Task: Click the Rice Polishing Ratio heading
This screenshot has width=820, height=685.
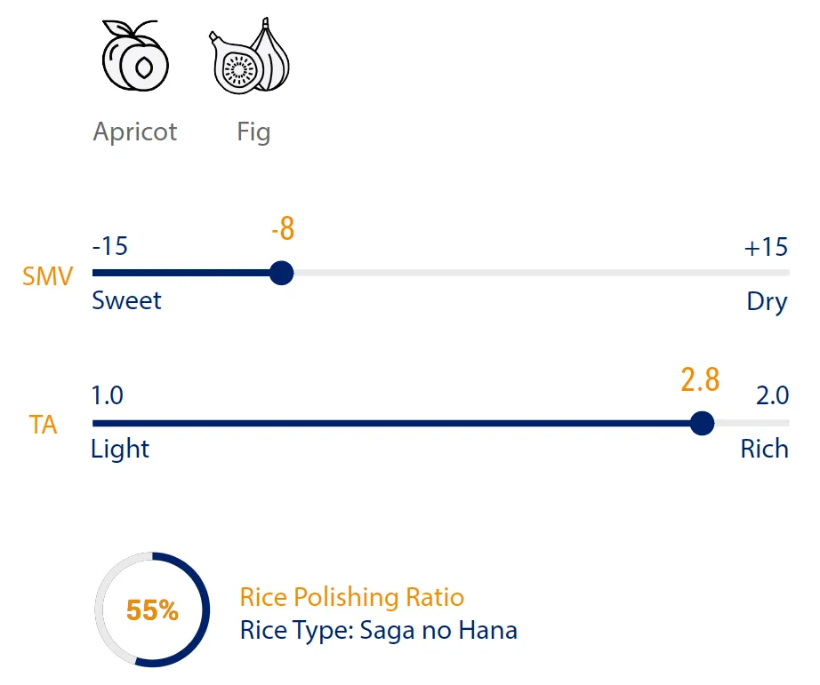Action: (x=352, y=597)
